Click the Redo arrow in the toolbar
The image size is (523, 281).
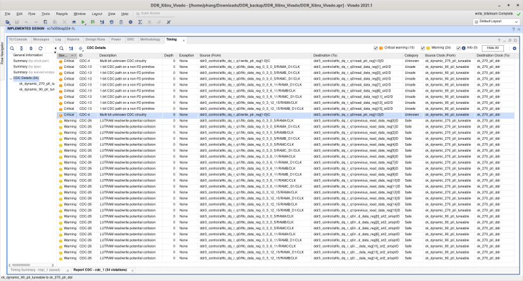(x=36, y=22)
